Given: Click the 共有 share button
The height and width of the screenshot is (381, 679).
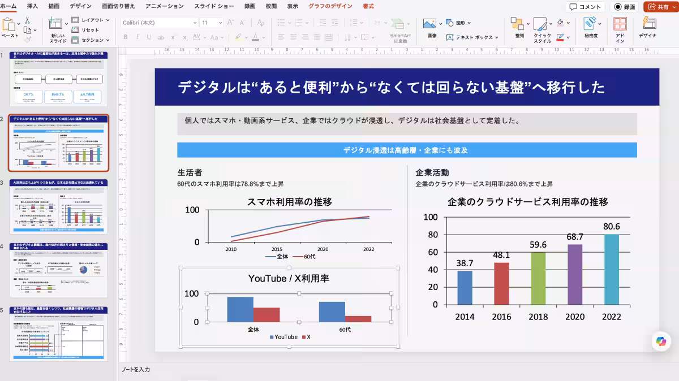Looking at the screenshot, I should pyautogui.click(x=660, y=7).
